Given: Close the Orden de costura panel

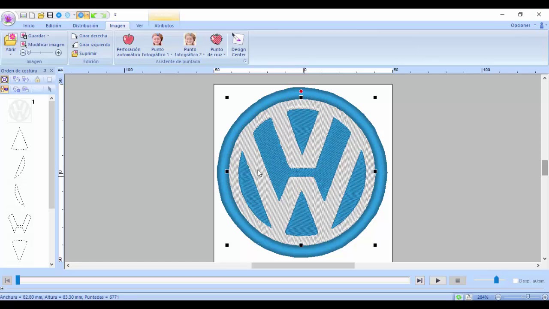Looking at the screenshot, I should (x=51, y=71).
